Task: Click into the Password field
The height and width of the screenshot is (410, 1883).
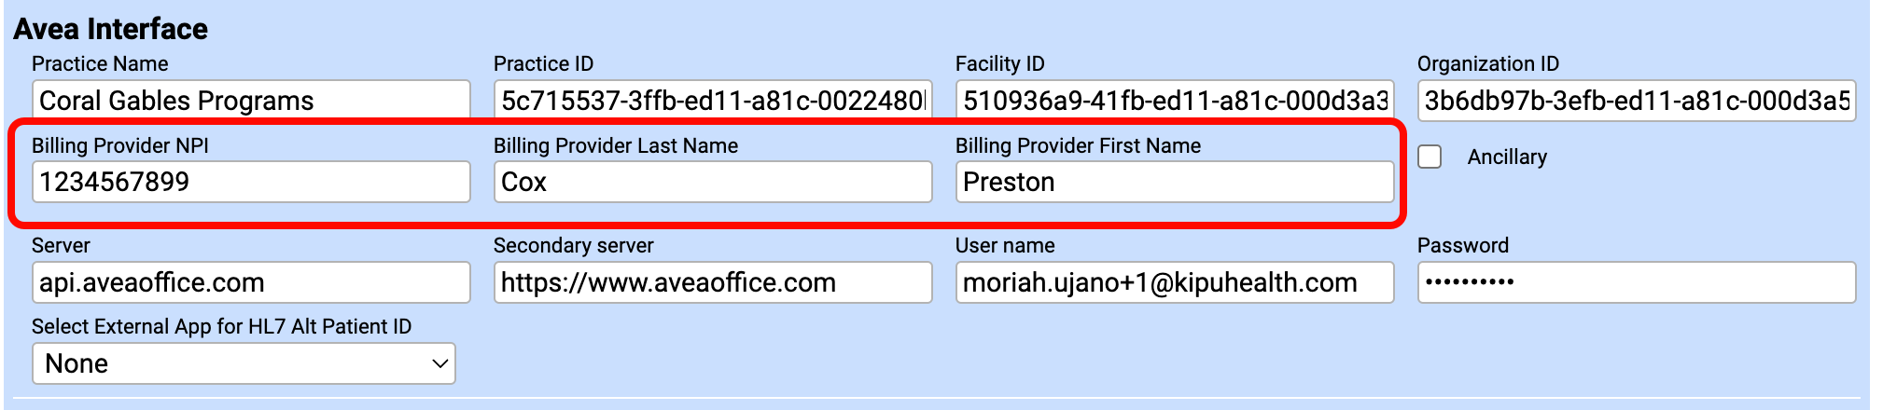Action: (1636, 282)
